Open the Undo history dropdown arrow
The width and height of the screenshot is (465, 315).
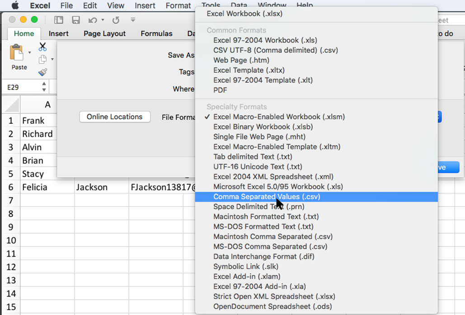tap(103, 20)
